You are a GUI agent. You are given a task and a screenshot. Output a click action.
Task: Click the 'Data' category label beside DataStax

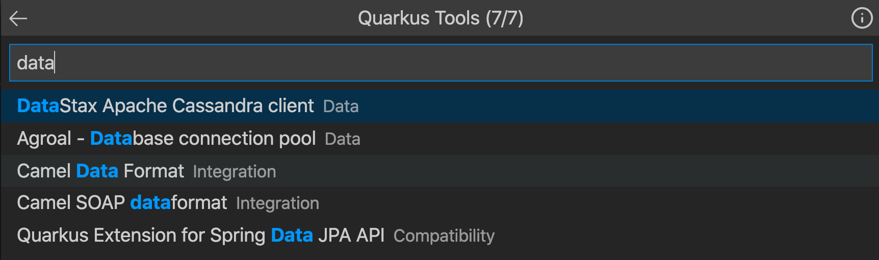tap(341, 107)
